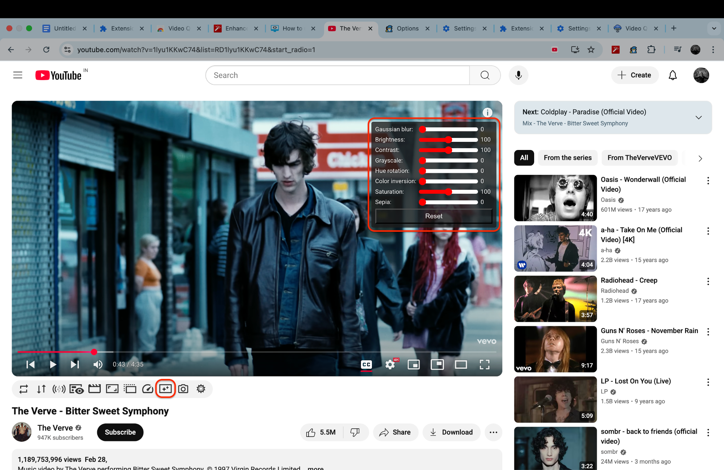Image resolution: width=724 pixels, height=470 pixels.
Task: Open options menu for November Rain
Action: pos(708,332)
